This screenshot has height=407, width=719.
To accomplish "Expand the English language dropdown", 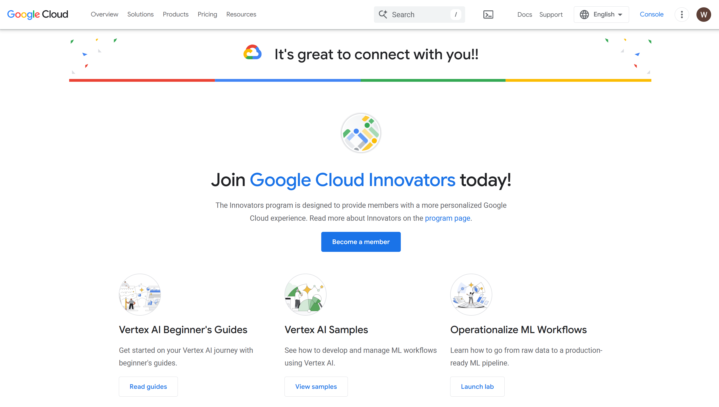I will click(x=601, y=14).
